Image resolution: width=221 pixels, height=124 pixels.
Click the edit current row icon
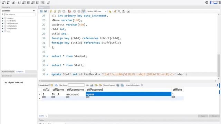click(92, 85)
